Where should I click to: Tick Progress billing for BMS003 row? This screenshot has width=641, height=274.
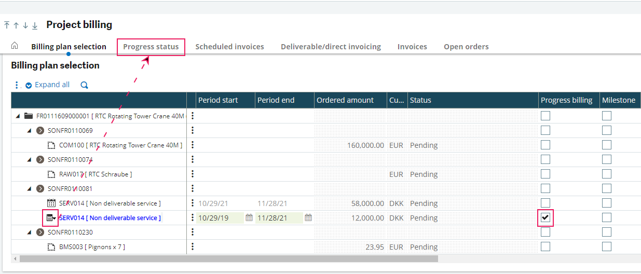(x=545, y=247)
